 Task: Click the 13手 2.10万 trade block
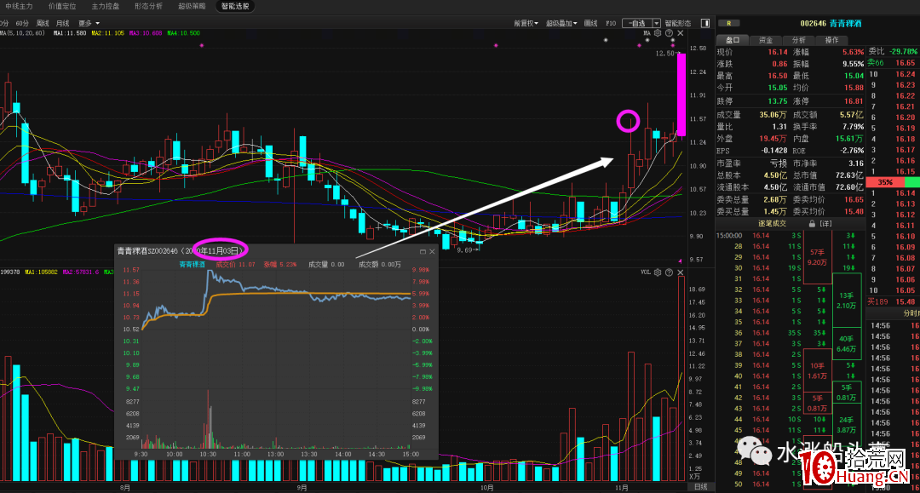(846, 301)
